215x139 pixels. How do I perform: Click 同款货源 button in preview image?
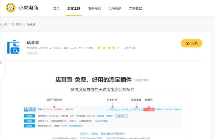pos(137,109)
